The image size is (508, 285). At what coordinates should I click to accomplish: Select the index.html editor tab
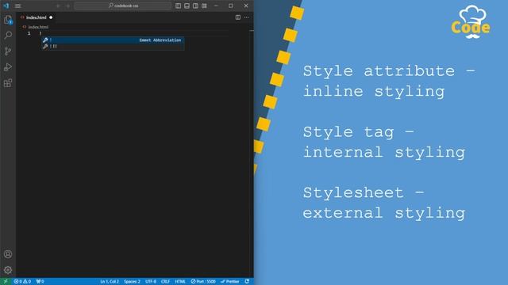click(37, 17)
